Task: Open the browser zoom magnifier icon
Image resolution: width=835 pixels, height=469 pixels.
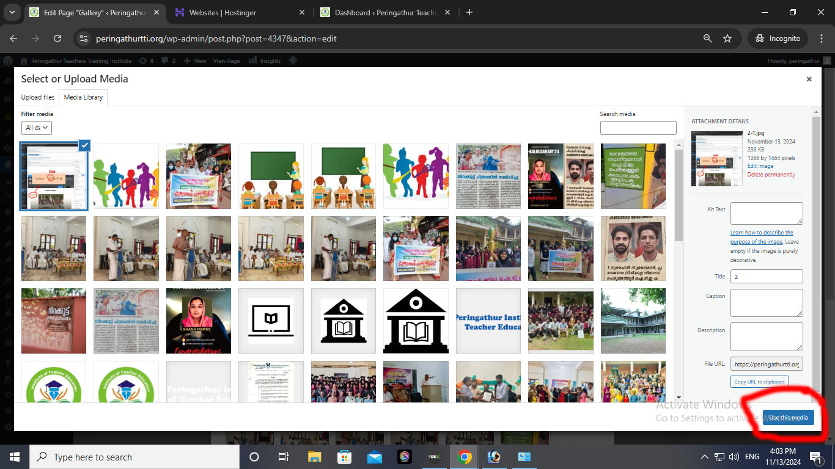Action: [x=707, y=38]
